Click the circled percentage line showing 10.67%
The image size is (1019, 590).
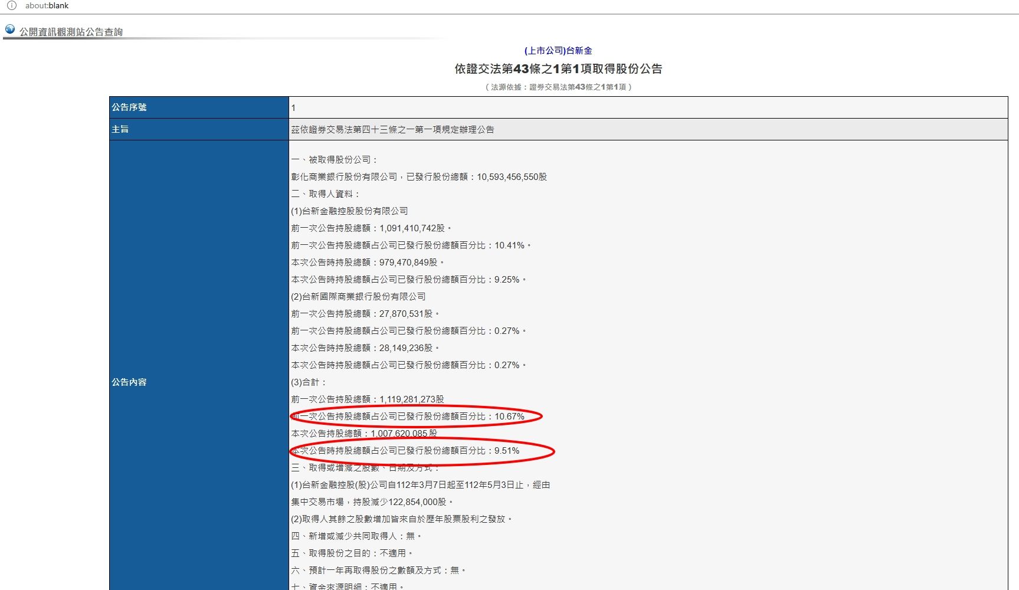pyautogui.click(x=408, y=416)
